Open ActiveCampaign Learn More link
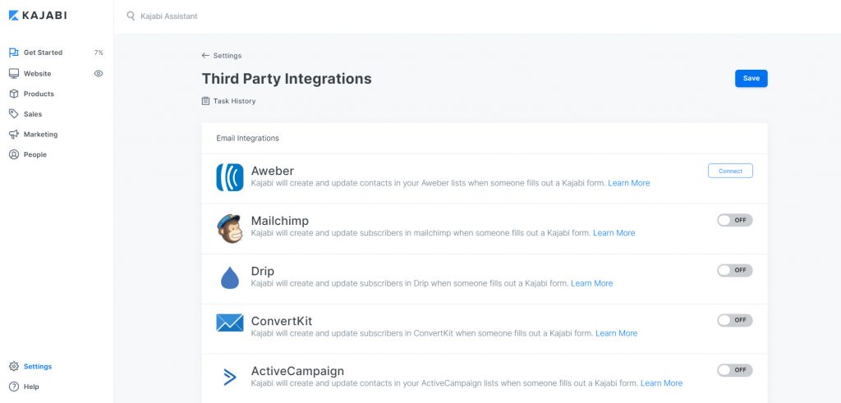The width and height of the screenshot is (841, 403). coord(661,383)
